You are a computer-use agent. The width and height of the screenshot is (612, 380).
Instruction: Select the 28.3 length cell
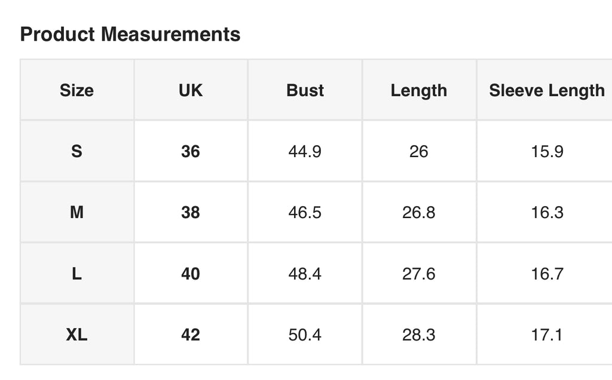[x=419, y=335]
